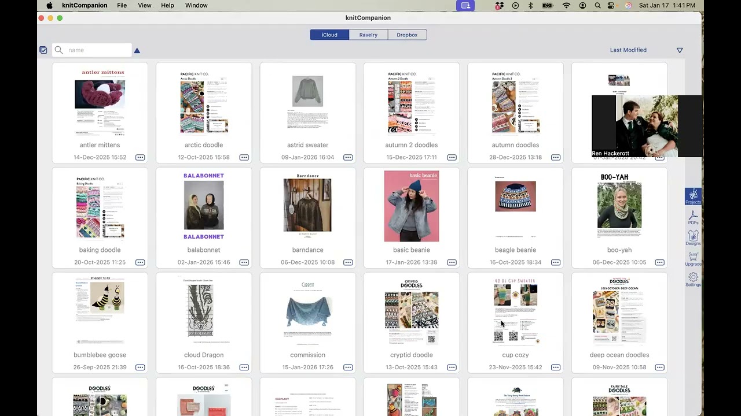This screenshot has height=416, width=741.
Task: Toggle ascending sort triangle next to name field
Action: [137, 51]
